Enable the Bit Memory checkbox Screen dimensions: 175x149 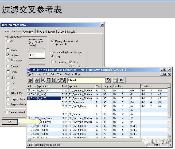tap(8, 60)
